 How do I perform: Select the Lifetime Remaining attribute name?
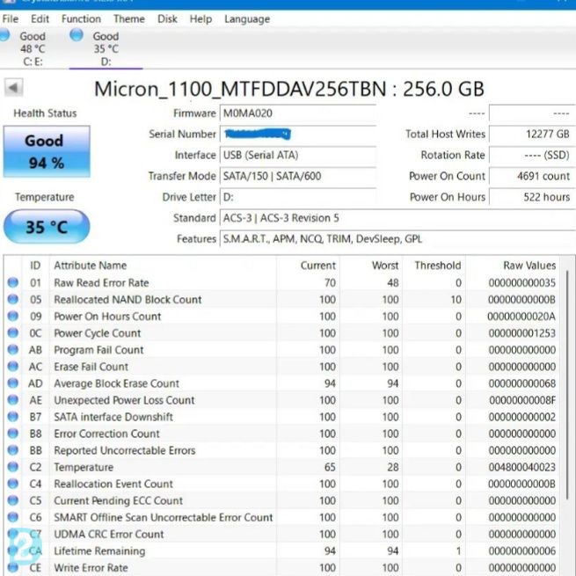(99, 551)
